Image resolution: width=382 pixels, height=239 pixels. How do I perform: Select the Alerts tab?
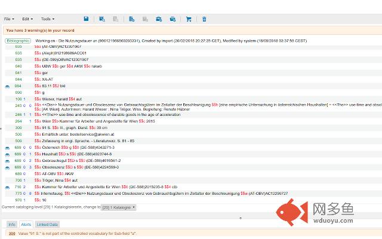tap(26, 225)
